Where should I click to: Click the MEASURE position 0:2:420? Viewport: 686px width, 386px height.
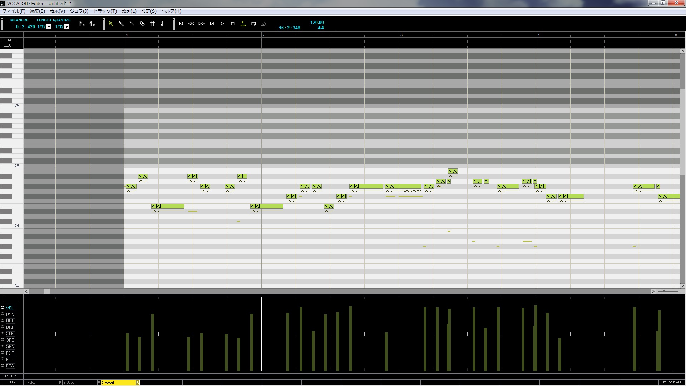tap(25, 27)
